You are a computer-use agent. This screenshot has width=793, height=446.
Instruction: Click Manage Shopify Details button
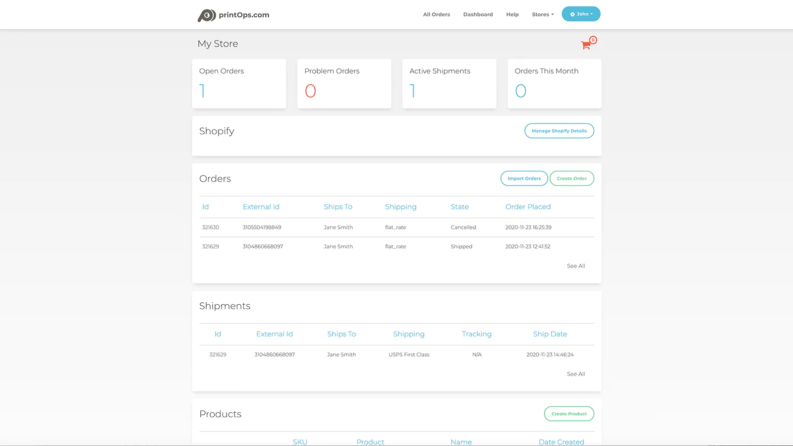point(559,131)
